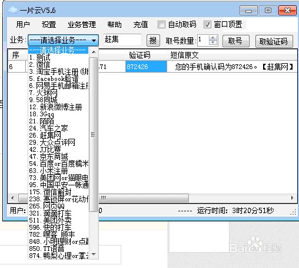Select 54.百度or百度糯米 in the list
Viewport: 299px width, 268px height.
pyautogui.click(x=58, y=164)
